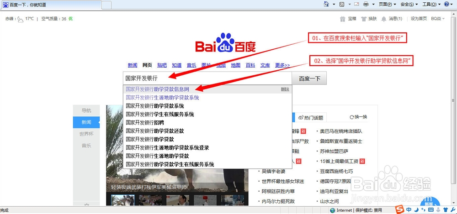
Task: Click the 更多>> link
Action: pyautogui.click(x=282, y=65)
